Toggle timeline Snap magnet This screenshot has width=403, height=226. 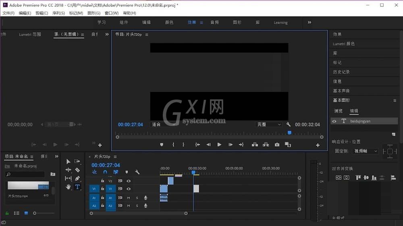(x=105, y=172)
